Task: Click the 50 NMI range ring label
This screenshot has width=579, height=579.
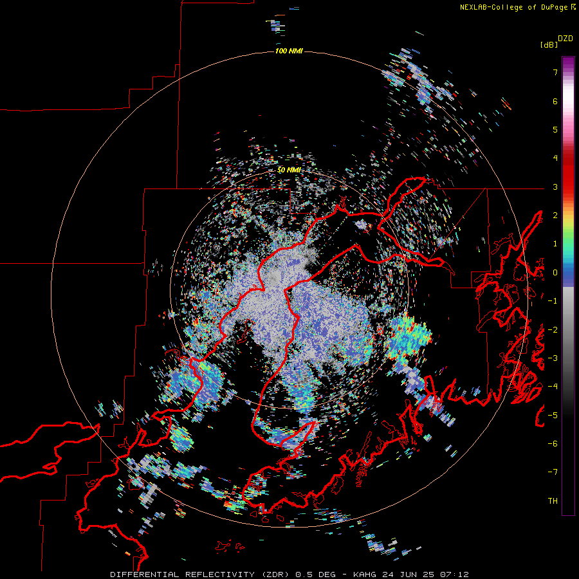Action: [289, 170]
